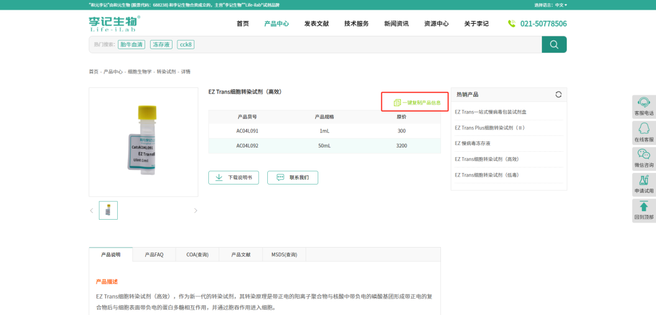Click next arrow in image gallery
656x315 pixels.
tap(196, 211)
